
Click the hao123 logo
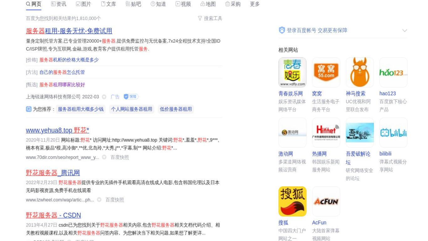coord(394,72)
